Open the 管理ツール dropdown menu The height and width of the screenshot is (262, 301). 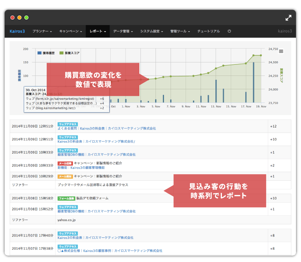click(x=180, y=31)
